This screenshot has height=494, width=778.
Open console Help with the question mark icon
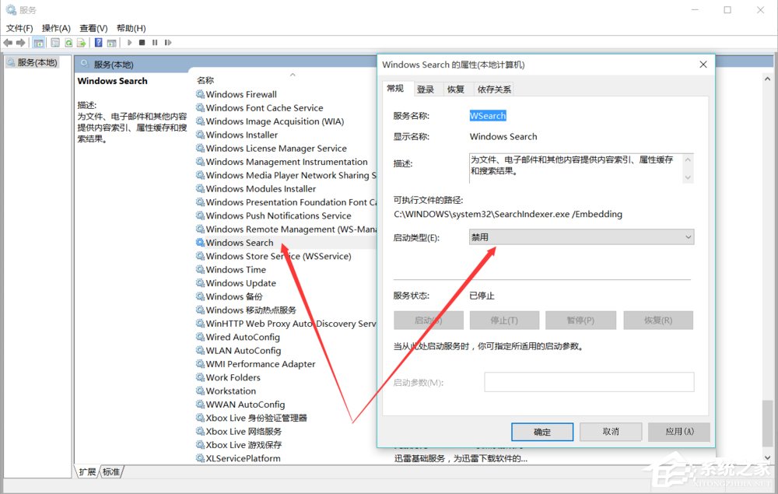tap(97, 42)
